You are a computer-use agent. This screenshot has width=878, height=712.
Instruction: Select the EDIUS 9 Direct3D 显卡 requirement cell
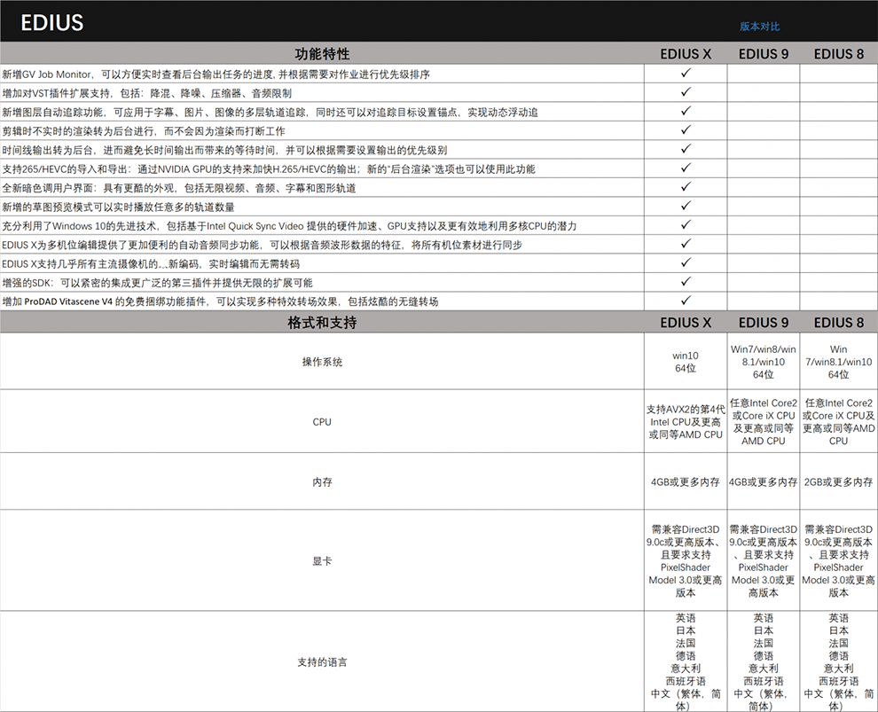pos(764,561)
